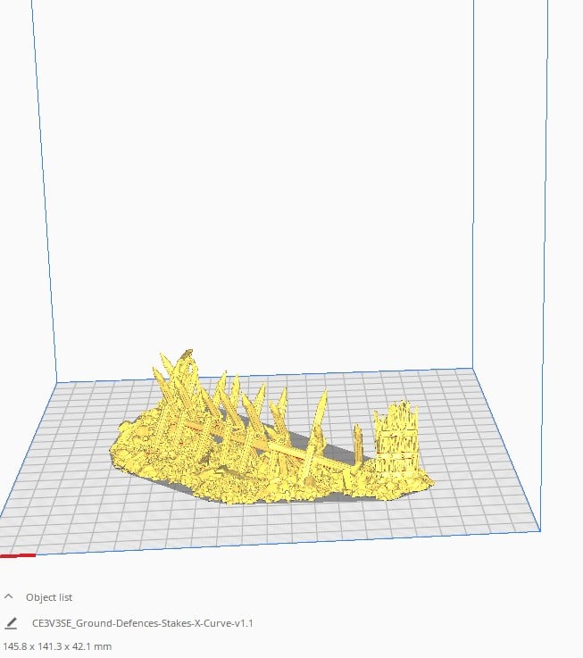583x658 pixels.
Task: Click the red X-axis line at plate corner
Action: coord(18,555)
